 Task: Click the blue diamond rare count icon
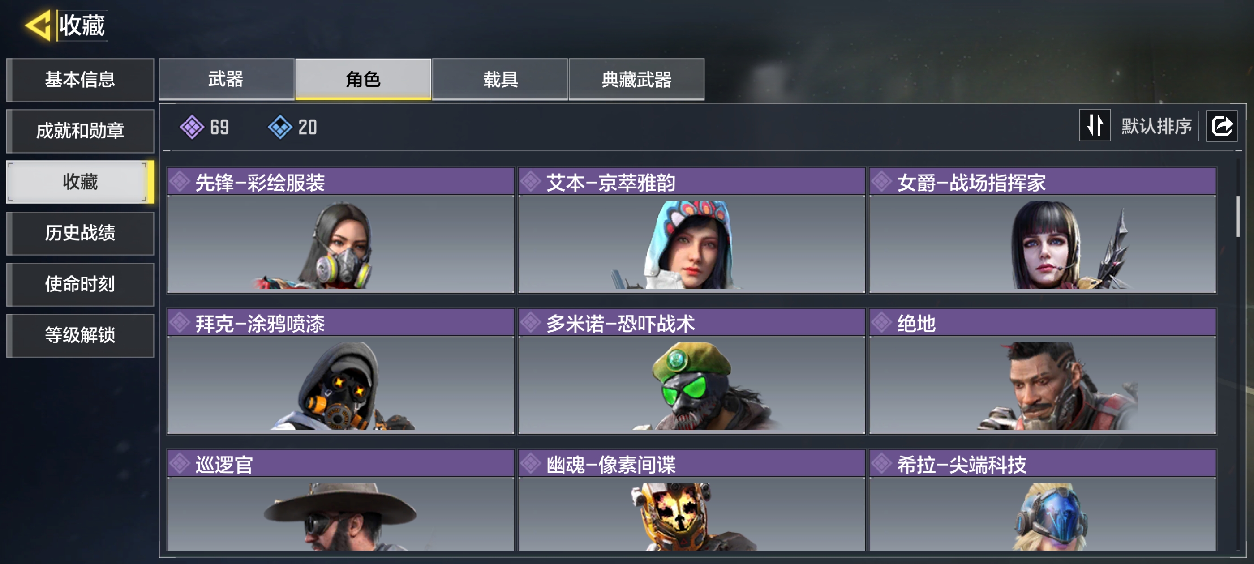point(280,127)
